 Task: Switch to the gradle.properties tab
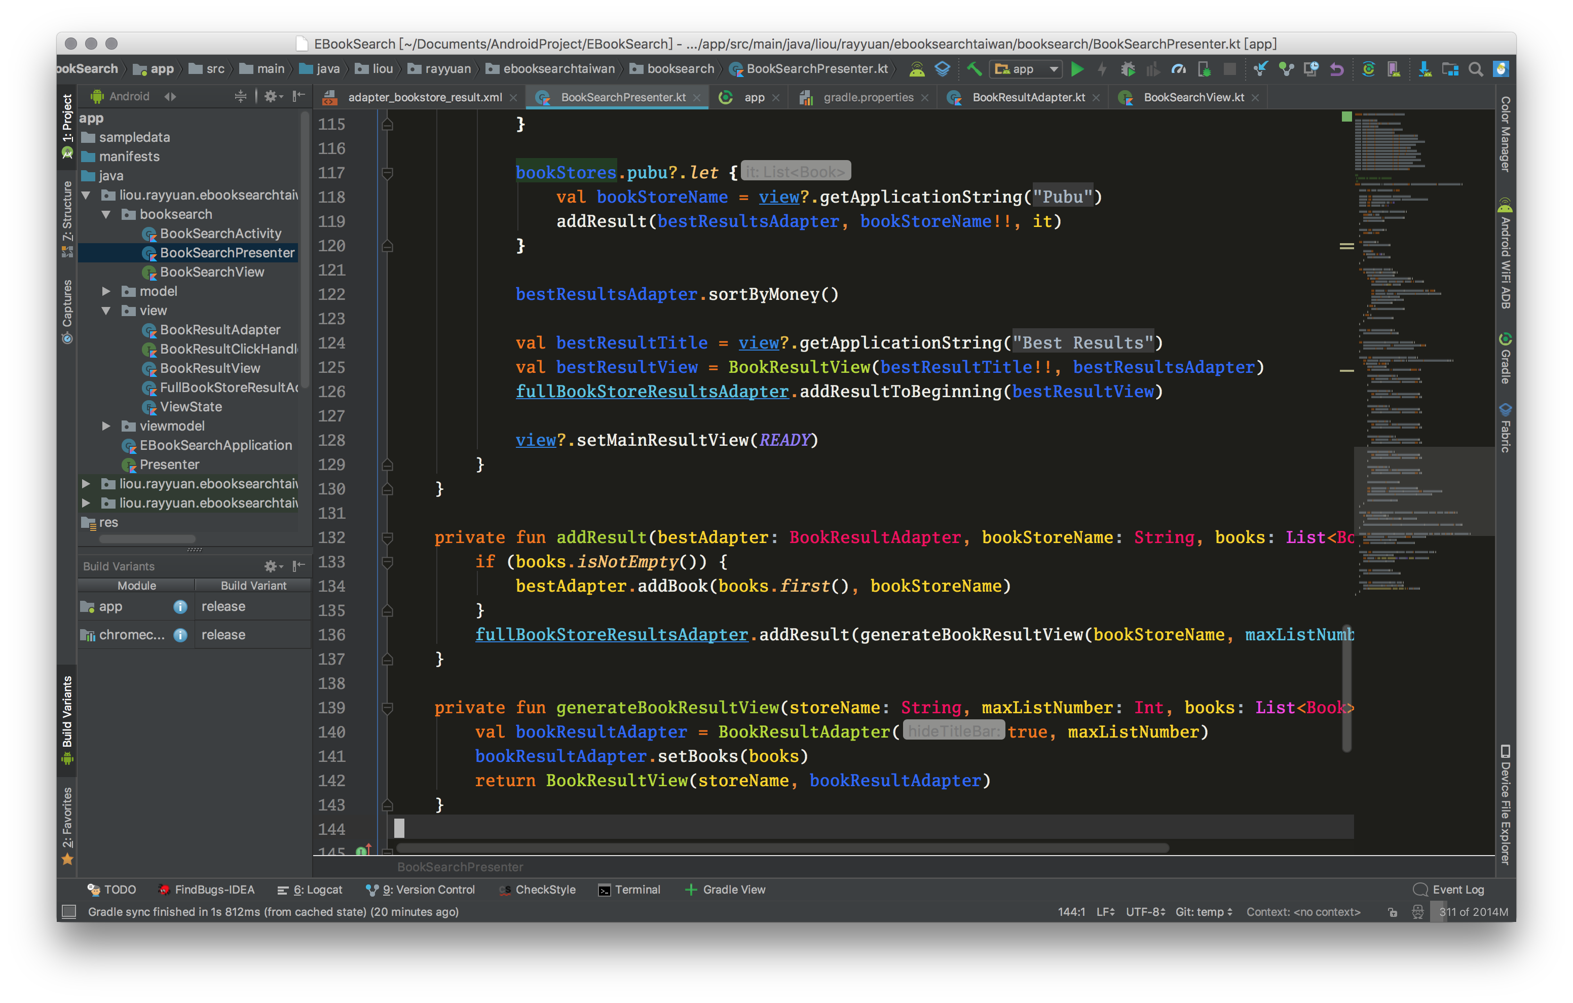868,97
